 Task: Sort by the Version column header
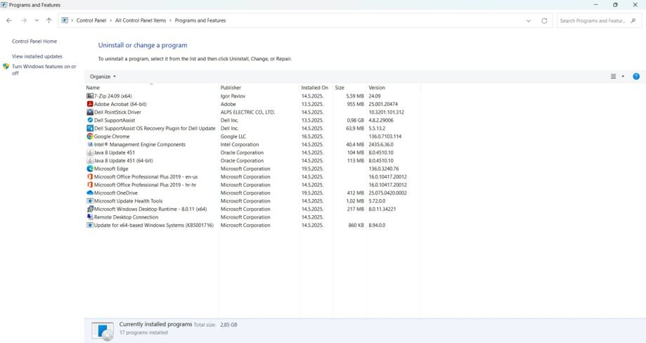[x=393, y=88]
